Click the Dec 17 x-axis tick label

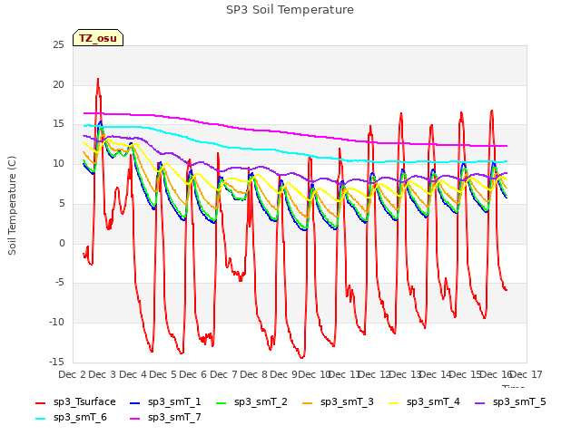pos(527,374)
